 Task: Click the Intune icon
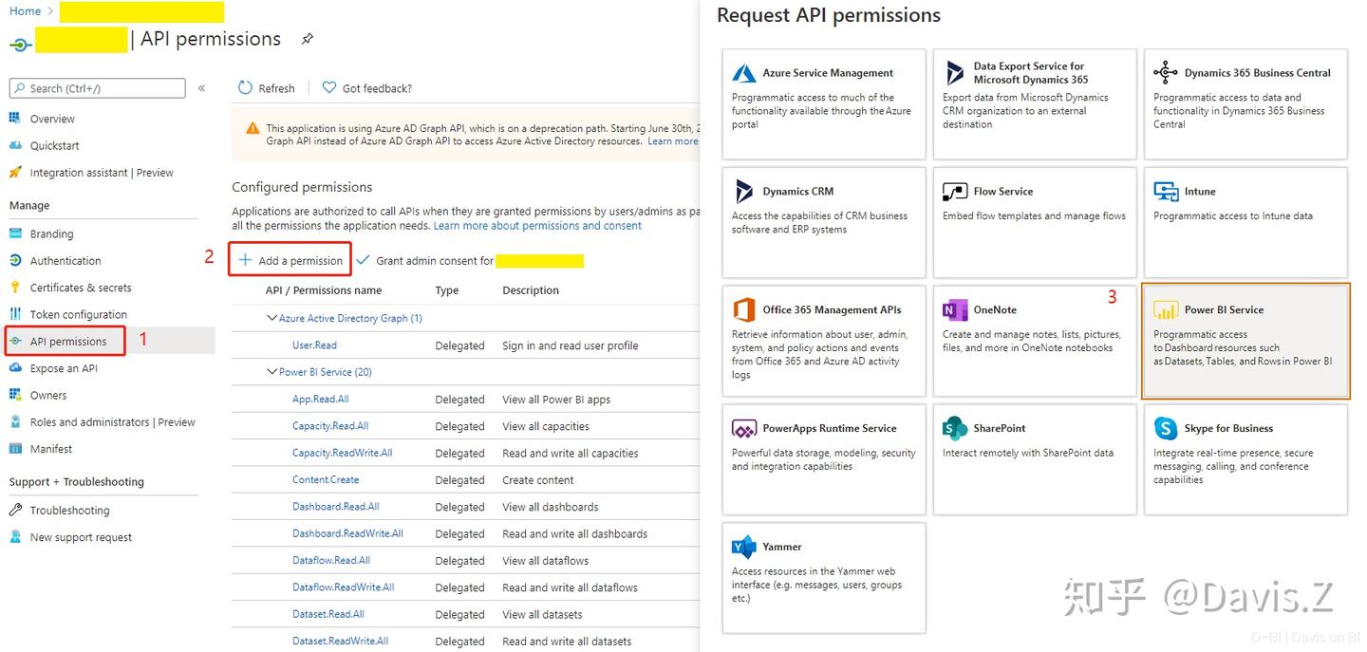pyautogui.click(x=1165, y=191)
